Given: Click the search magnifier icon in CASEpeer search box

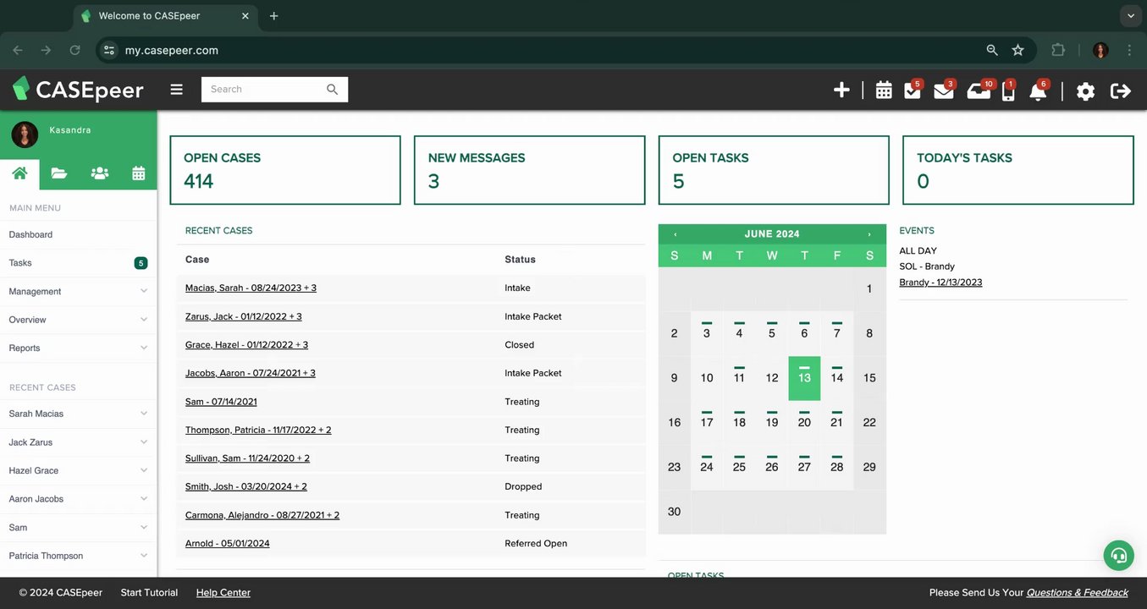Looking at the screenshot, I should pos(332,89).
